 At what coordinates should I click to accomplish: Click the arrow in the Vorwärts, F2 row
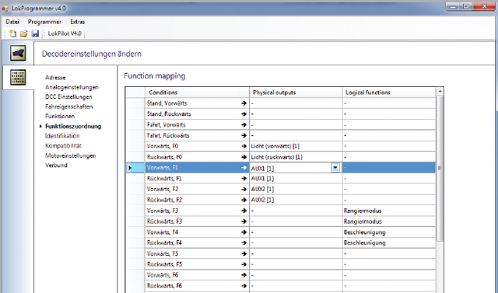244,190
